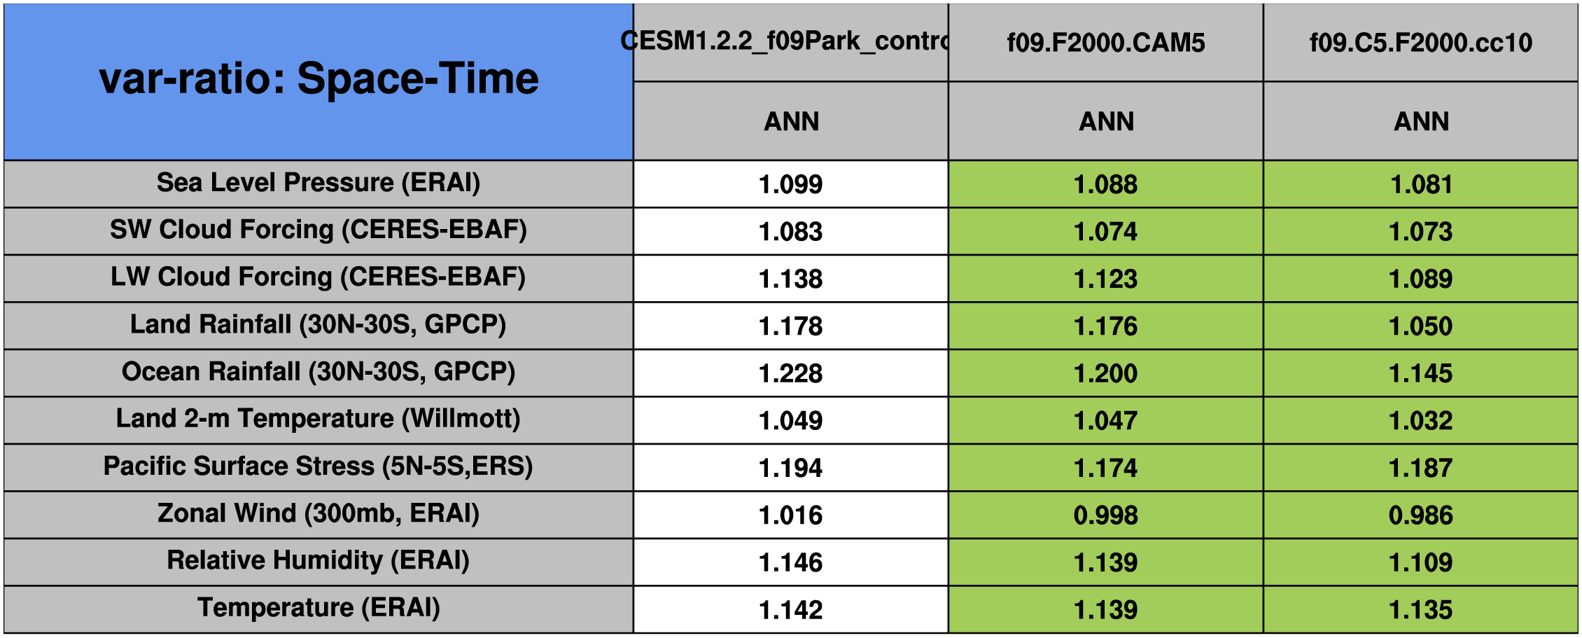The width and height of the screenshot is (1582, 638).
Task: Select the cell with value 1.228
Action: click(791, 373)
